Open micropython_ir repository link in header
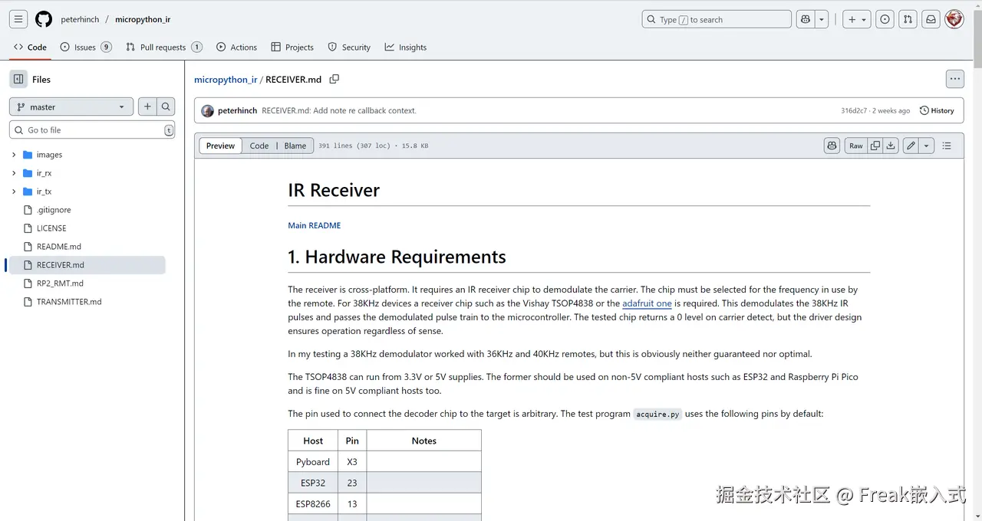This screenshot has height=521, width=982. click(x=143, y=19)
